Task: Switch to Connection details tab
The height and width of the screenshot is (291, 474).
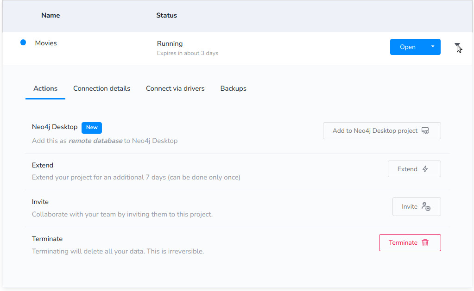Action: pos(101,88)
